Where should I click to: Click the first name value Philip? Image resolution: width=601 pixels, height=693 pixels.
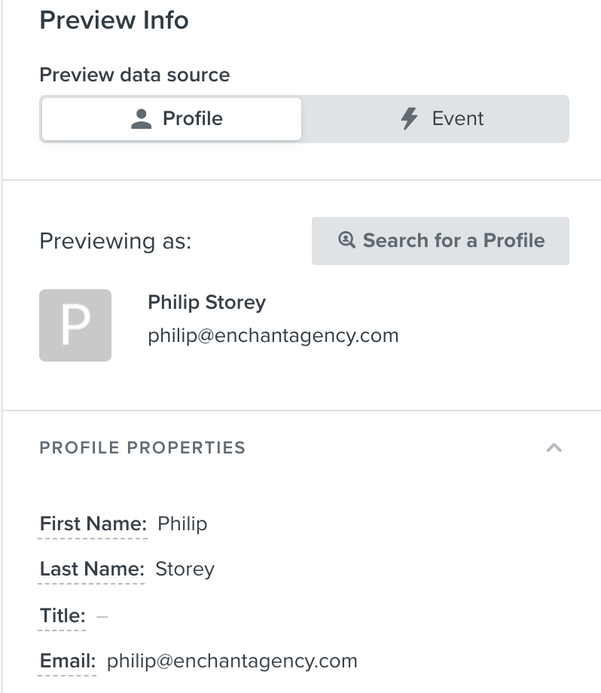(182, 524)
